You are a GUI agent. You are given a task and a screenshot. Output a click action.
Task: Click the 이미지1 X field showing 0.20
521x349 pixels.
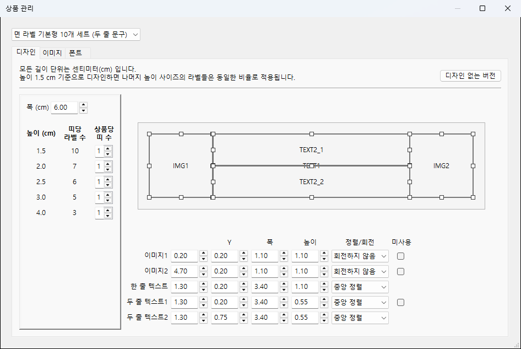184,256
